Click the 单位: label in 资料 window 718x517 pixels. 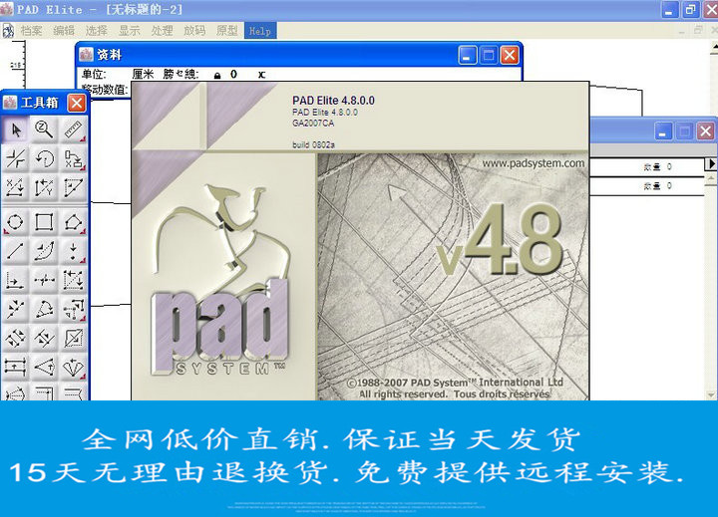94,74
